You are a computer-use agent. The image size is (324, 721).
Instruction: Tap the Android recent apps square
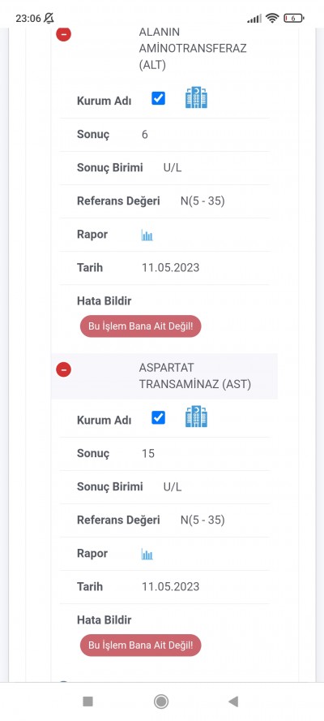(87, 702)
